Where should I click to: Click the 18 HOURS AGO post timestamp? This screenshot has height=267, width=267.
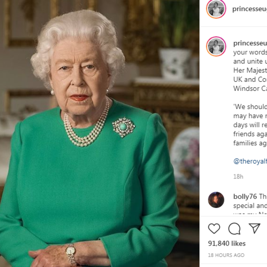226,255
